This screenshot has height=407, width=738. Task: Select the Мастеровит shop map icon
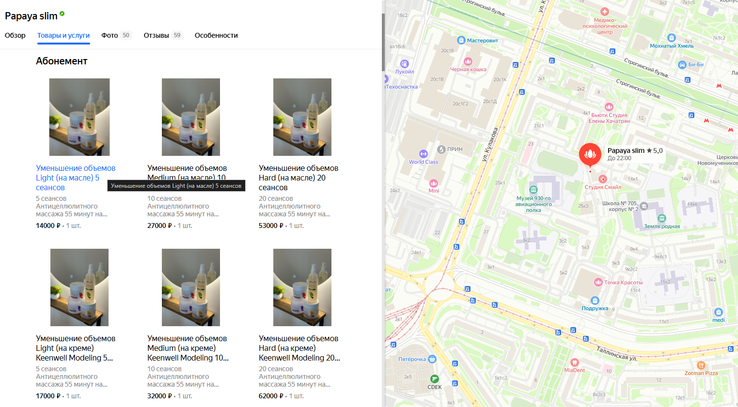pos(461,40)
